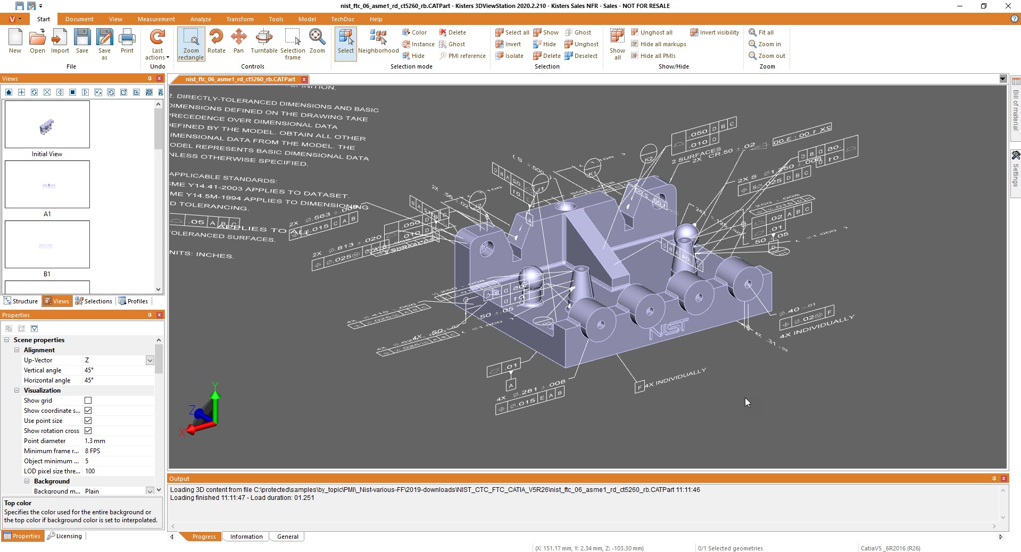Click the Deselect button
The height and width of the screenshot is (552, 1021).
581,56
